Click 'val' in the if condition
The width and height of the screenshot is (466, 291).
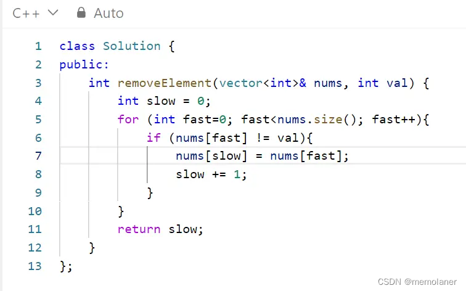click(x=288, y=138)
